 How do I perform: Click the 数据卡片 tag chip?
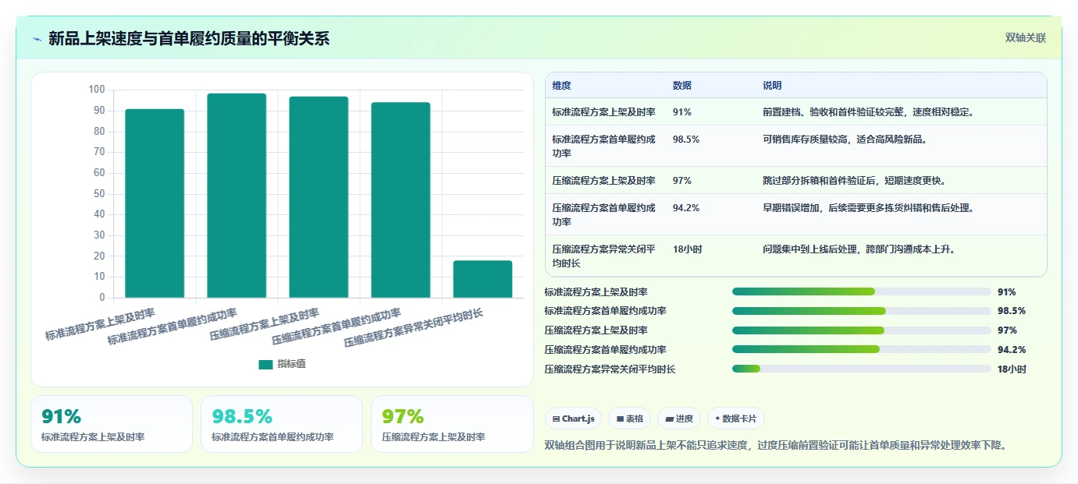(736, 419)
